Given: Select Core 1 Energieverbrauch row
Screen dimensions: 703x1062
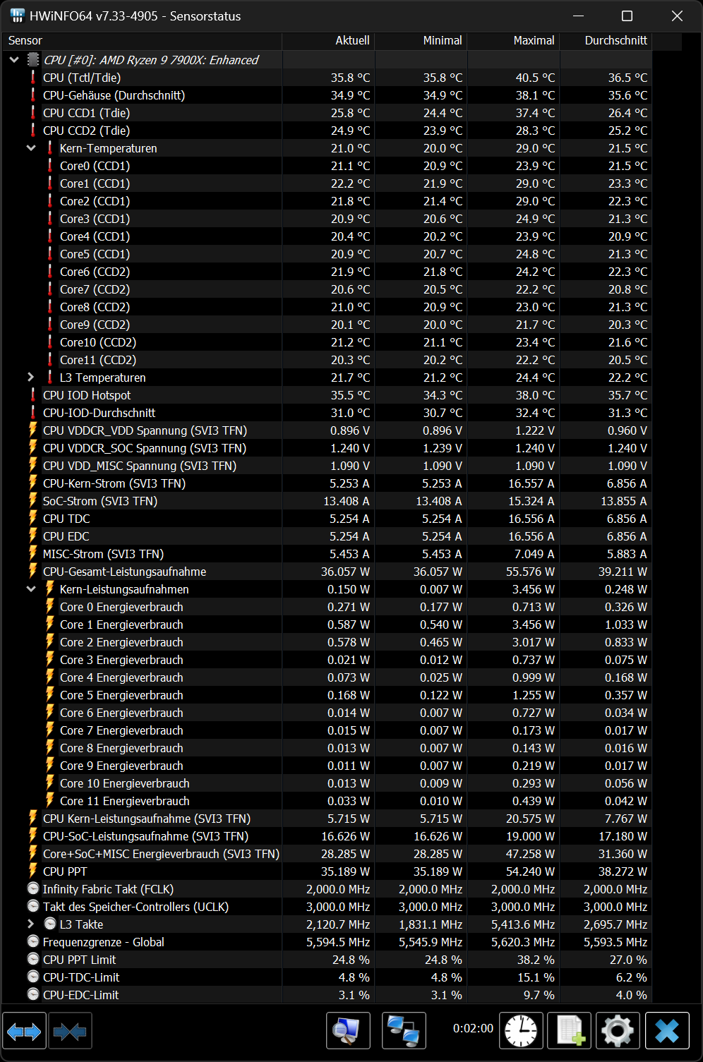Looking at the screenshot, I should (327, 624).
